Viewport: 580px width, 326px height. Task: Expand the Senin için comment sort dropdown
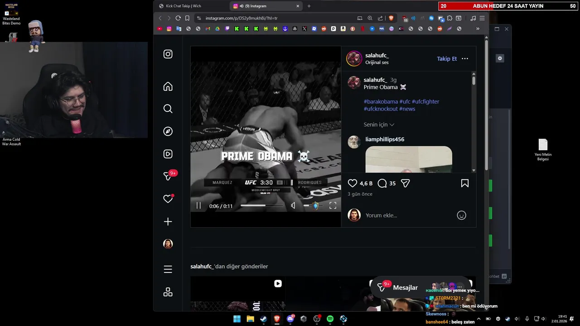tap(379, 125)
